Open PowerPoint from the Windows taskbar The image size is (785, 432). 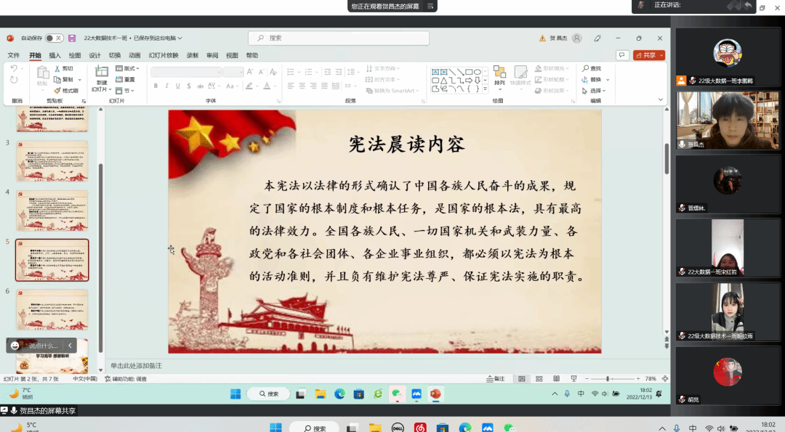tap(435, 394)
